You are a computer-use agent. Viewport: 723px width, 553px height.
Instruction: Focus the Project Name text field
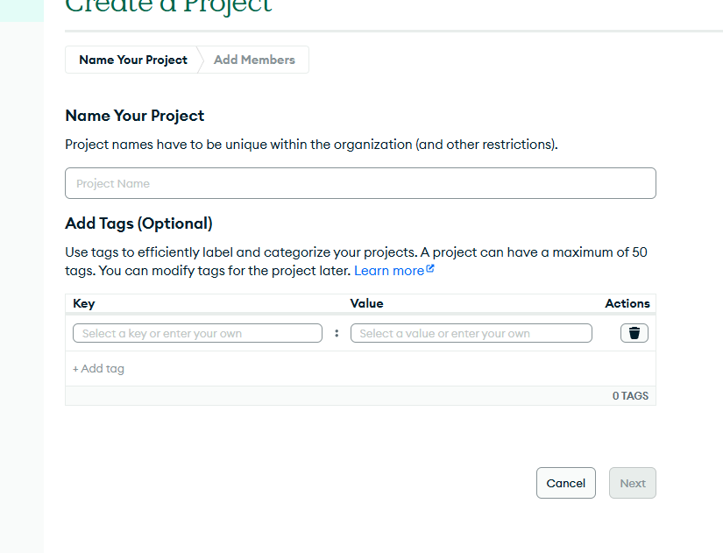point(360,183)
